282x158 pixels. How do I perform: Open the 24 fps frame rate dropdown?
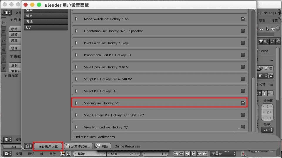pos(267,130)
